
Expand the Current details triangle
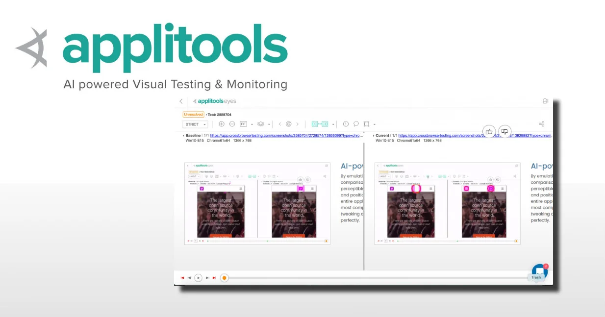374,135
